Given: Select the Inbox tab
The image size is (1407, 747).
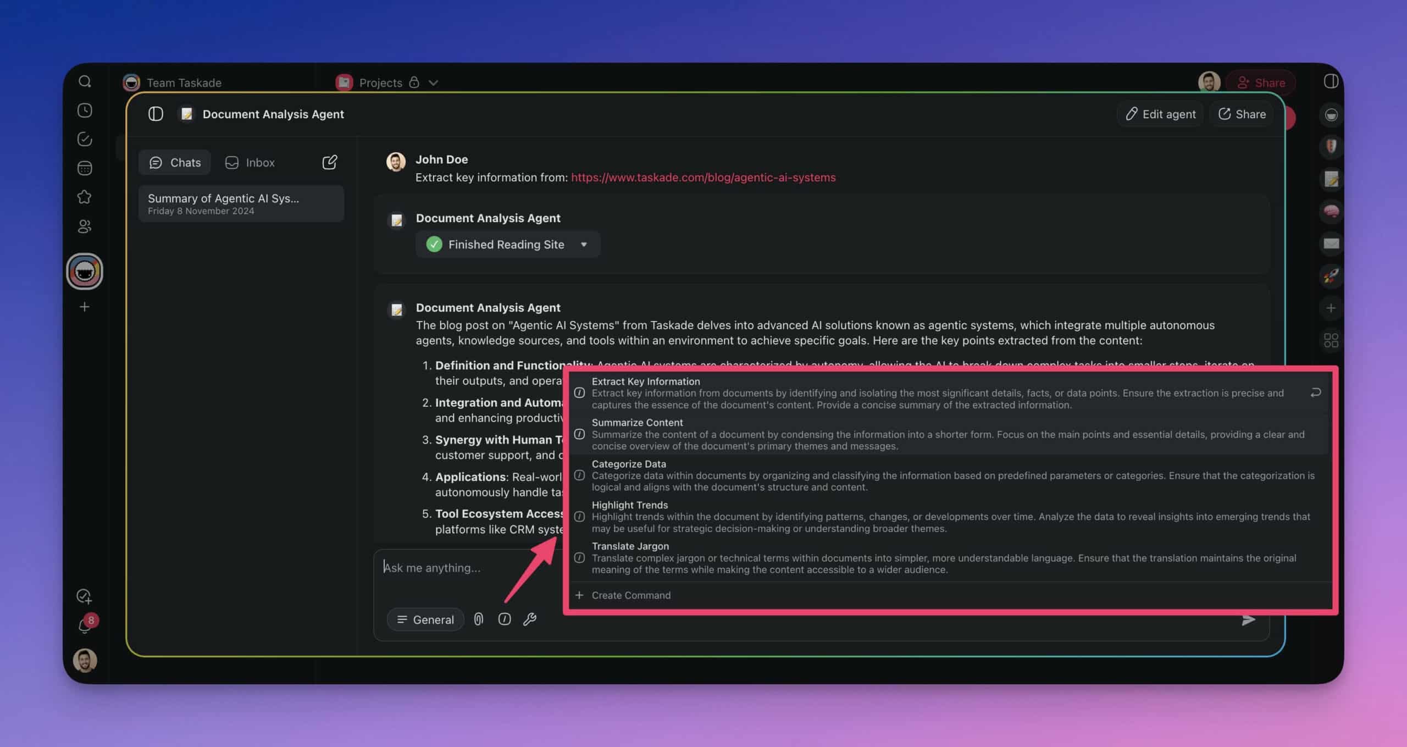Looking at the screenshot, I should (259, 162).
